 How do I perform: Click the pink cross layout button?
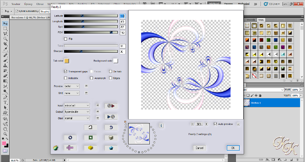[x=70, y=147]
